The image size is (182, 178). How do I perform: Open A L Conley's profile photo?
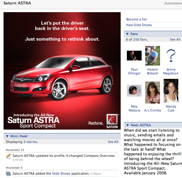(152, 92)
